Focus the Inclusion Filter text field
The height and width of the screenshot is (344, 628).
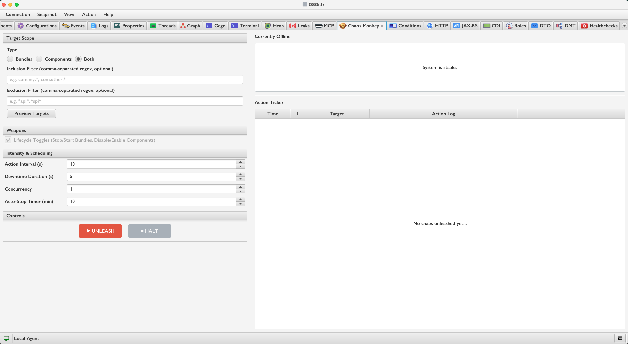coord(125,79)
